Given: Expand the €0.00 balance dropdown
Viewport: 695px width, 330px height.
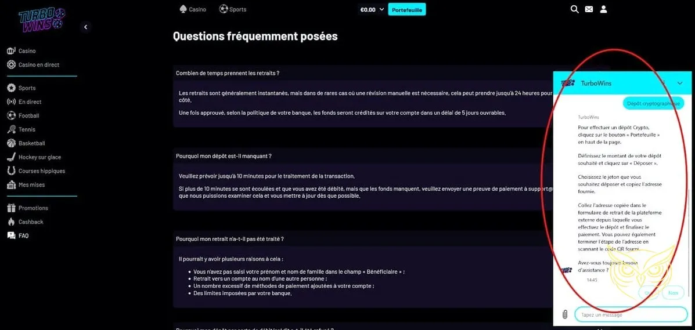Looking at the screenshot, I should point(381,9).
